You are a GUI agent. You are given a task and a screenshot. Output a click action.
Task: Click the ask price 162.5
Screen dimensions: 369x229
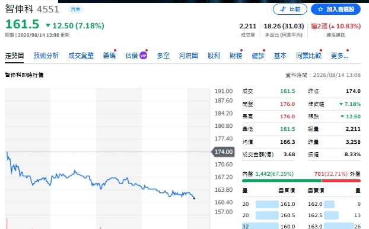point(315,215)
